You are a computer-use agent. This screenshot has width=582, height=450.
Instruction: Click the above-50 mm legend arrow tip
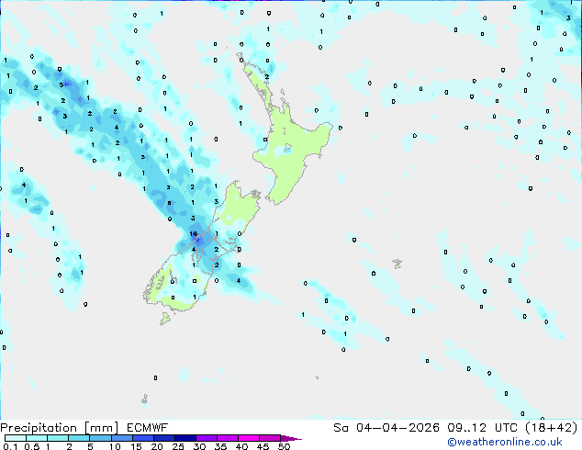point(291,438)
